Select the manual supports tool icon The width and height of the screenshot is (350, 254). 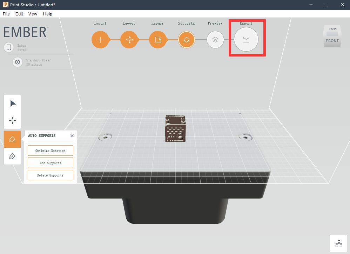point(12,156)
